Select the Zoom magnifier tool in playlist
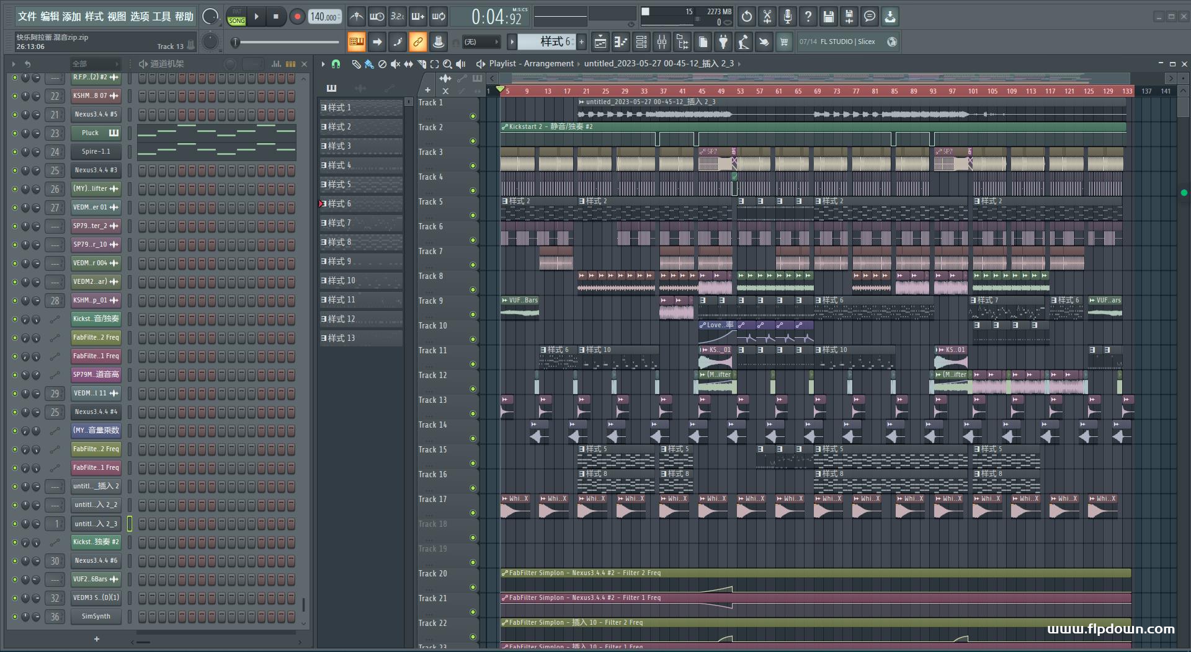The image size is (1191, 652). pyautogui.click(x=447, y=64)
